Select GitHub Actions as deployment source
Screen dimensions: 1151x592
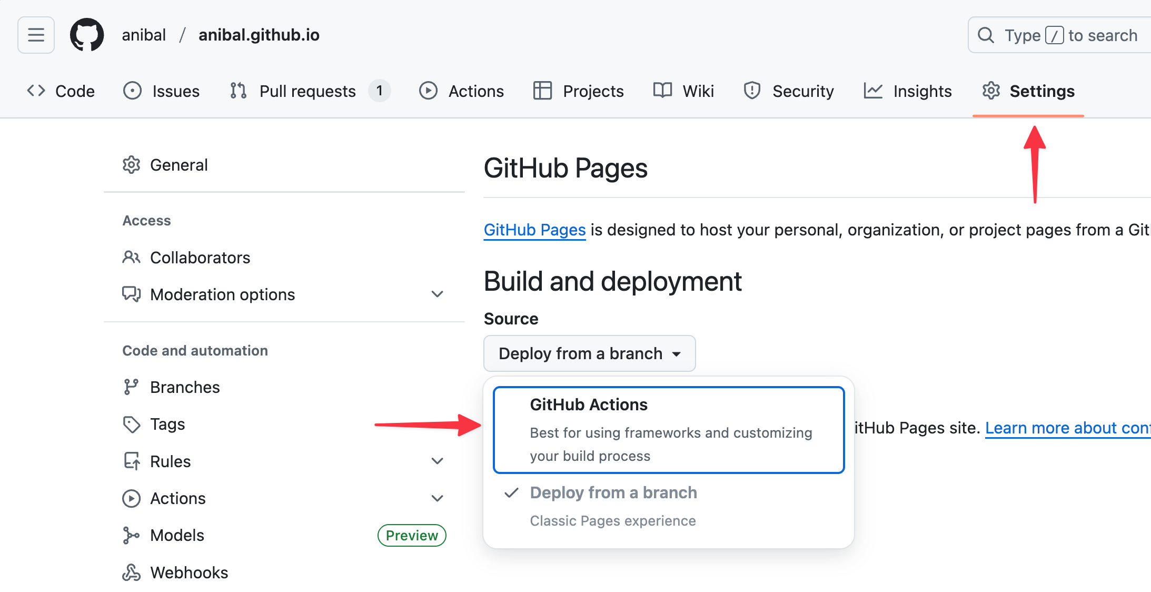tap(669, 429)
